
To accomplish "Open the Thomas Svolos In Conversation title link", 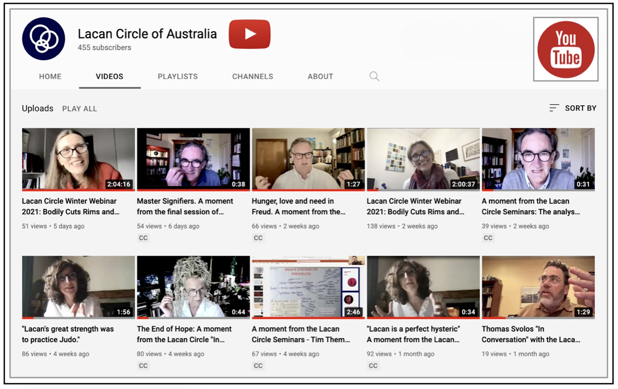I will (531, 334).
